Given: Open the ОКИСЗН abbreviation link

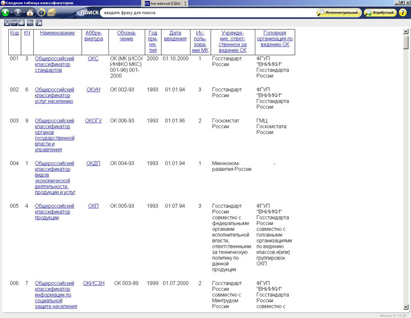Looking at the screenshot, I should pyautogui.click(x=94, y=283).
